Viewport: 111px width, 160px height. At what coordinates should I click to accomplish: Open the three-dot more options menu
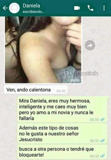[104, 8]
